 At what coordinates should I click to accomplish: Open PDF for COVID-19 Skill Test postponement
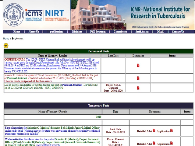138,78
